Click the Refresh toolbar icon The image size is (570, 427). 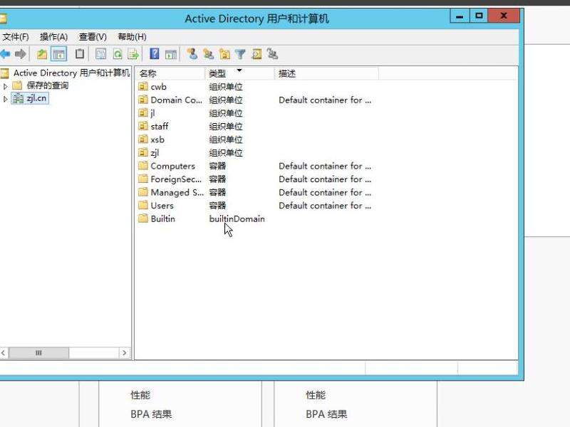coord(118,55)
